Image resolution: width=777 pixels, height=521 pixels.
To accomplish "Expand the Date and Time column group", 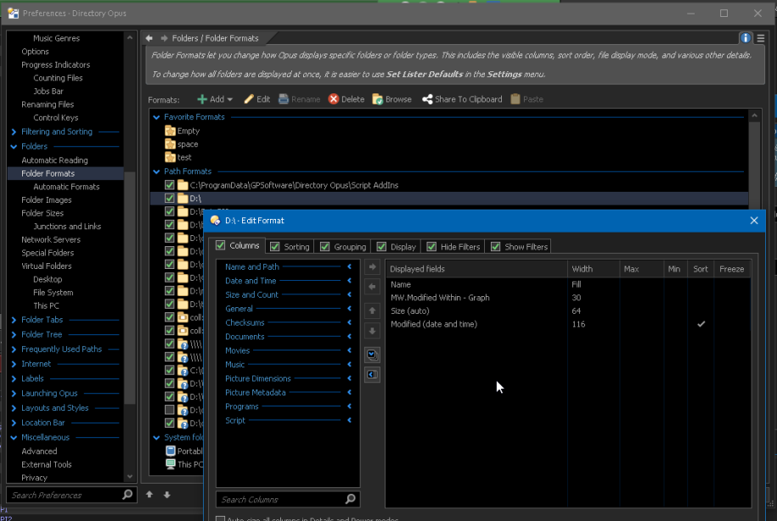I will [x=349, y=281].
